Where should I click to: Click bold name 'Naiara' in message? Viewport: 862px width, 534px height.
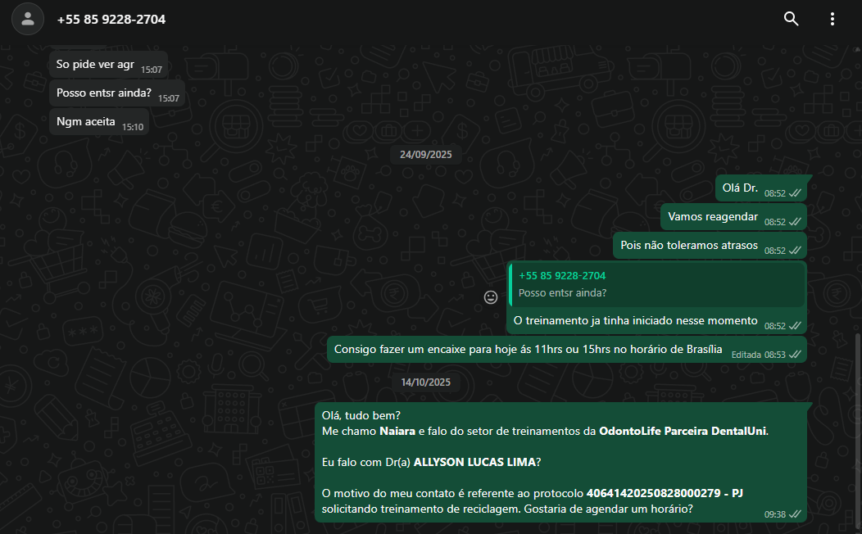(x=397, y=432)
